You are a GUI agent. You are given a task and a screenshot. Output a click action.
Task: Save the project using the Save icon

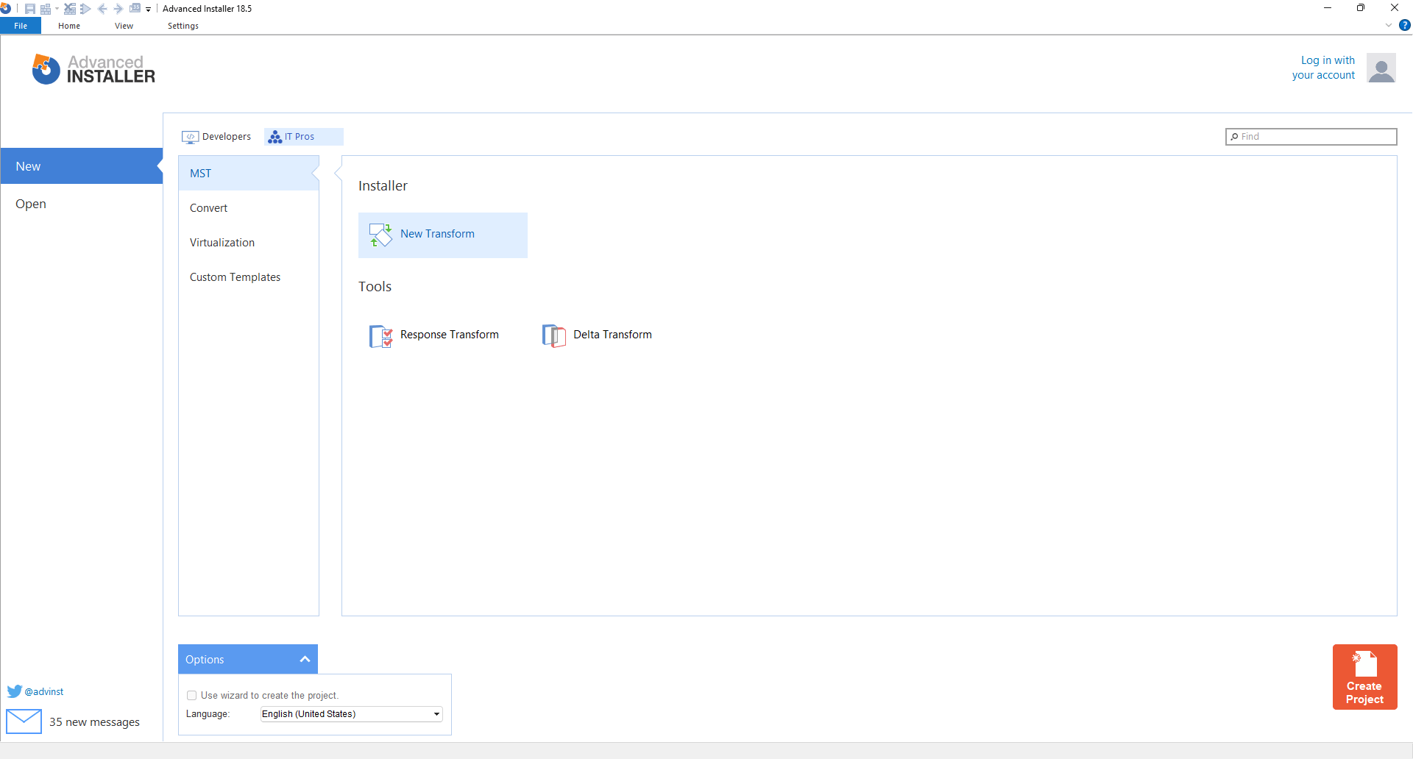click(x=30, y=8)
